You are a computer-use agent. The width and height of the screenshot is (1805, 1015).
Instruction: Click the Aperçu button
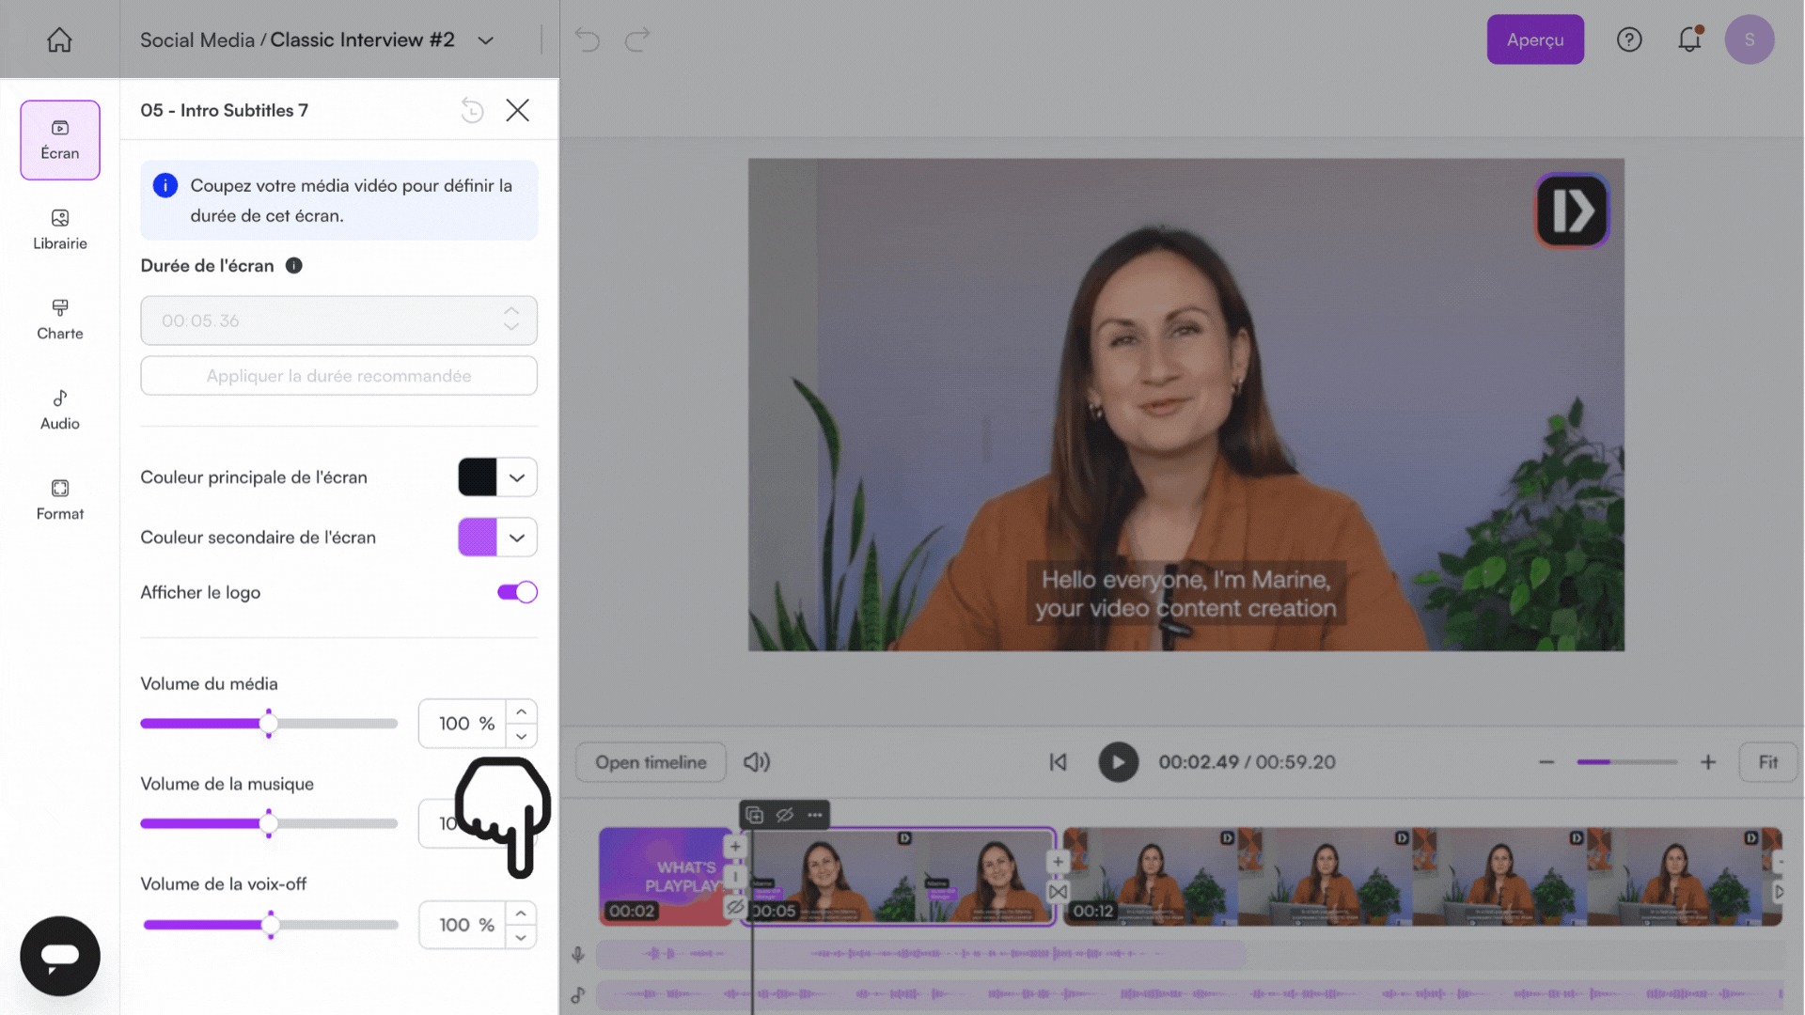pos(1534,39)
